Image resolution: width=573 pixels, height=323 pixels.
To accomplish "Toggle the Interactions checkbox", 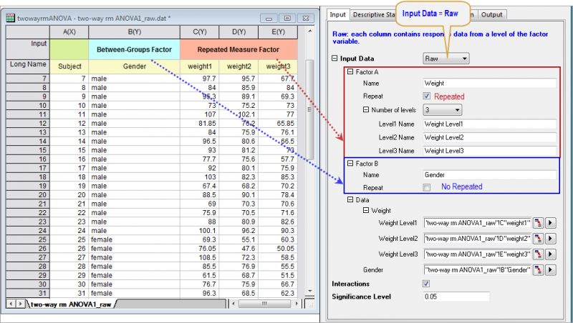I will pyautogui.click(x=426, y=283).
